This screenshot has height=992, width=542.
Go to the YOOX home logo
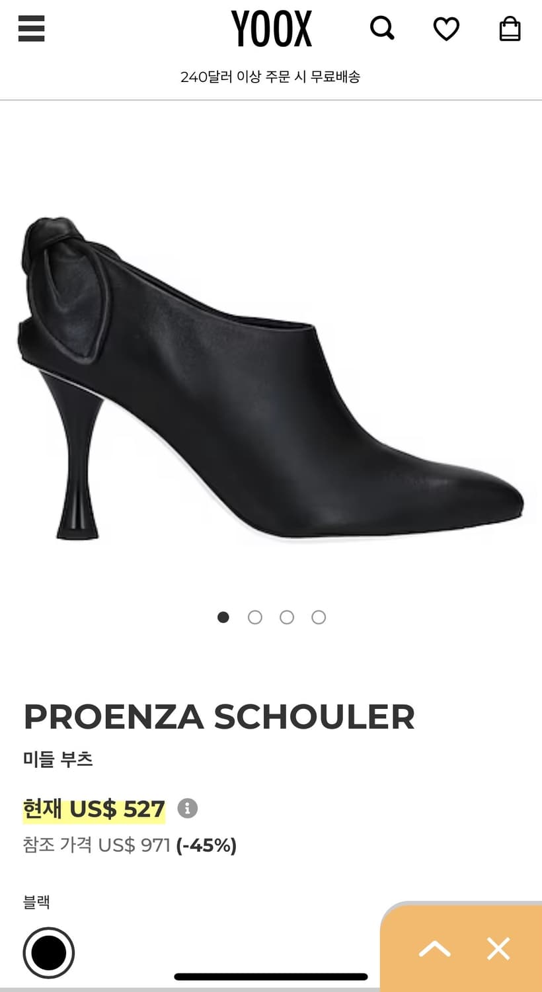(x=272, y=29)
